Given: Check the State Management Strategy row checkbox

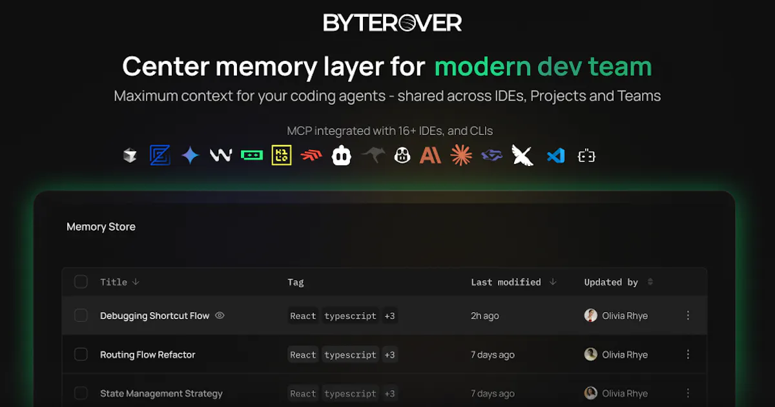Looking at the screenshot, I should click(x=81, y=393).
